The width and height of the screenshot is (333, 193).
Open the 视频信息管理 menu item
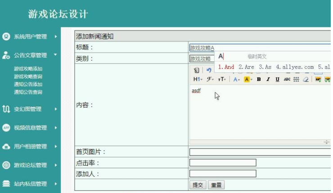click(x=30, y=128)
